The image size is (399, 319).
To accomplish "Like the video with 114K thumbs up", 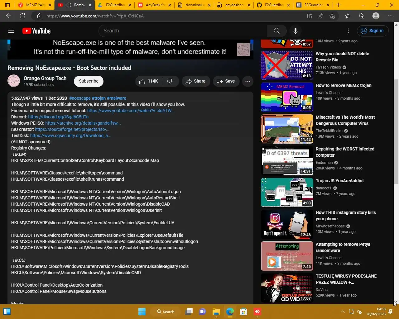I will pyautogui.click(x=149, y=81).
